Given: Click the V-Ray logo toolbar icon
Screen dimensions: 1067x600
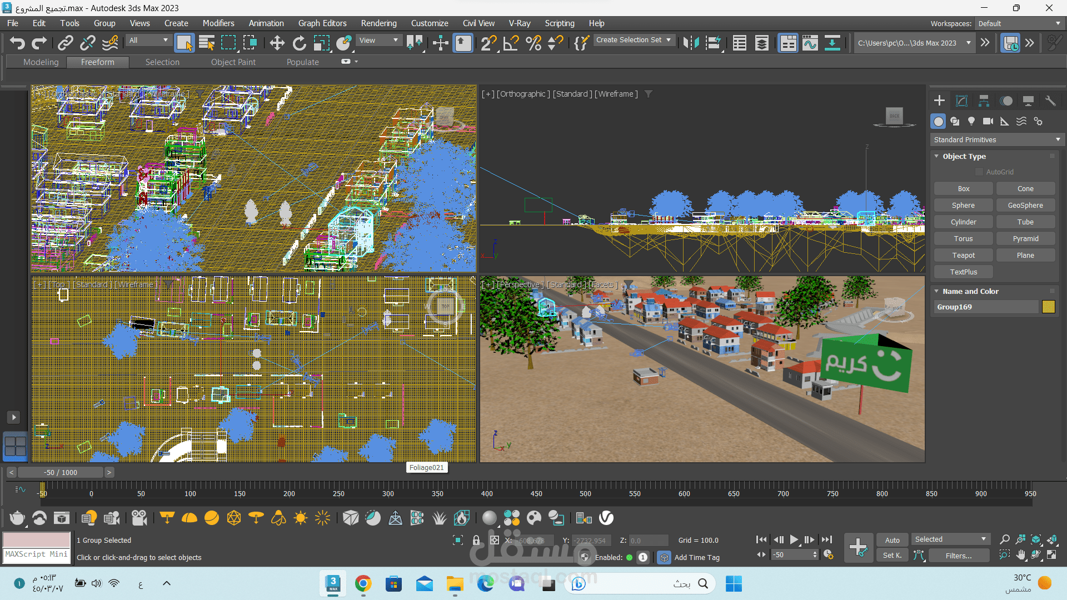Looking at the screenshot, I should point(606,518).
